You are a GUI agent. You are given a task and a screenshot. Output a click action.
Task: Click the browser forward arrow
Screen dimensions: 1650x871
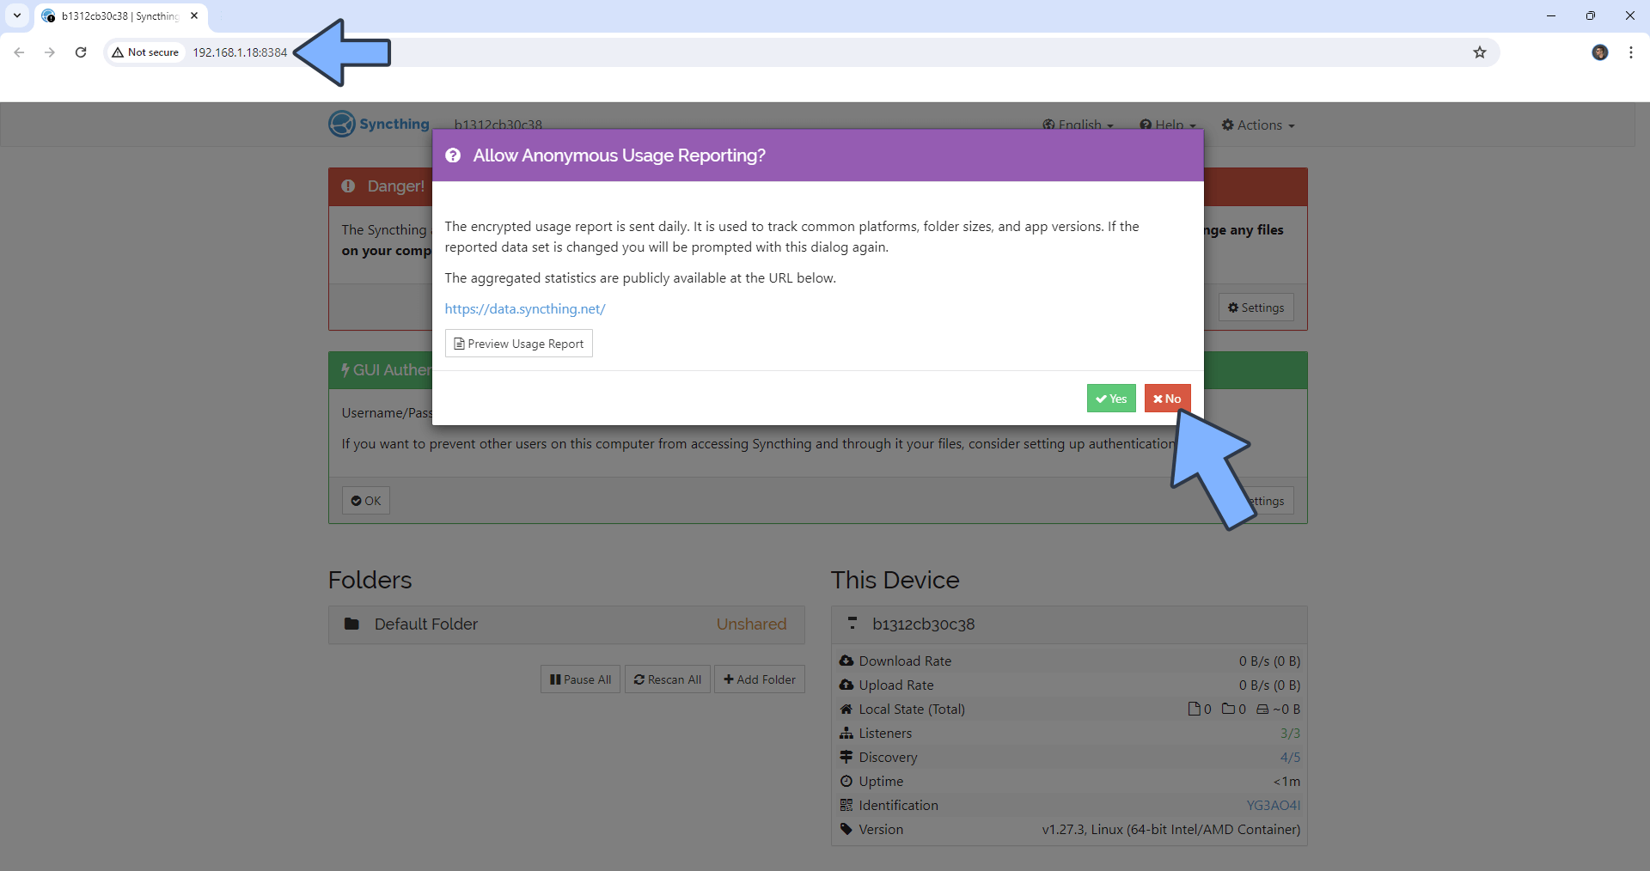click(x=50, y=52)
